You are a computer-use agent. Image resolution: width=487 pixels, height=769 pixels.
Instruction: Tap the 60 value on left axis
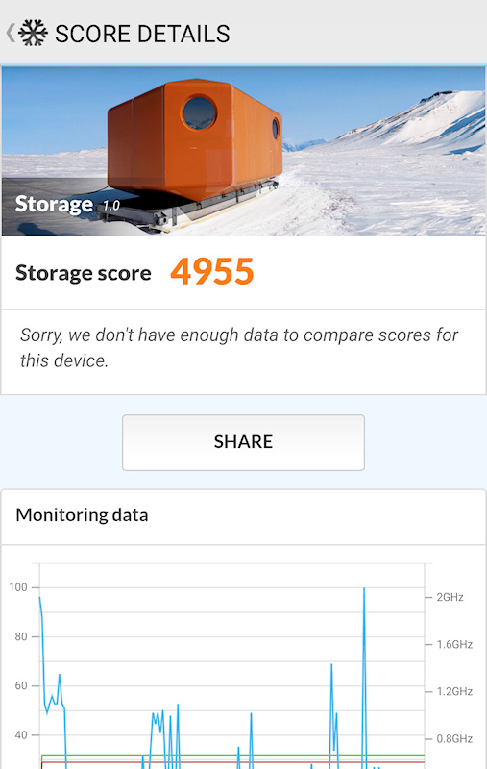21,685
